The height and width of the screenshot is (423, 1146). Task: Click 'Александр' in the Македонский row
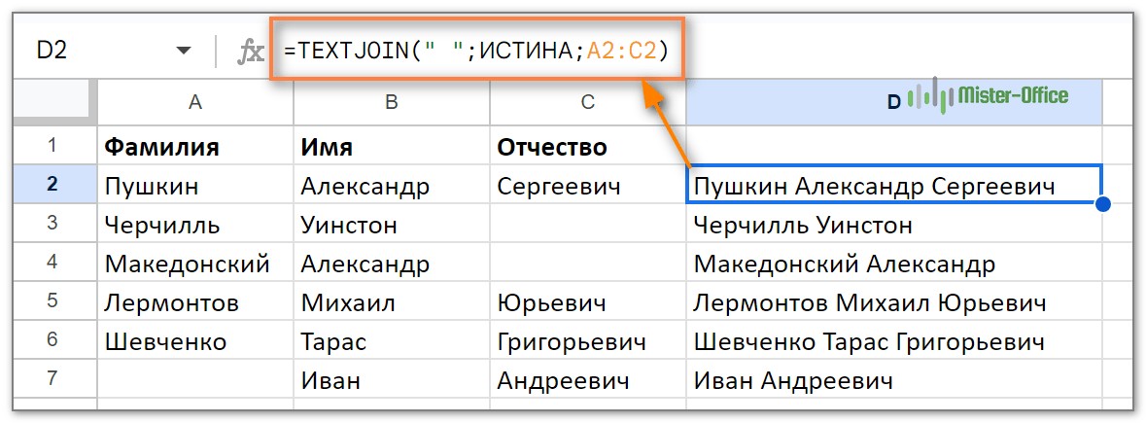pyautogui.click(x=392, y=263)
